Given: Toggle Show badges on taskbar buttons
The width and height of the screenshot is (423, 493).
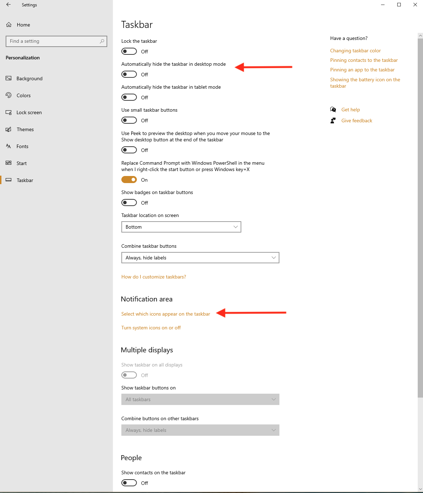Looking at the screenshot, I should click(x=129, y=203).
